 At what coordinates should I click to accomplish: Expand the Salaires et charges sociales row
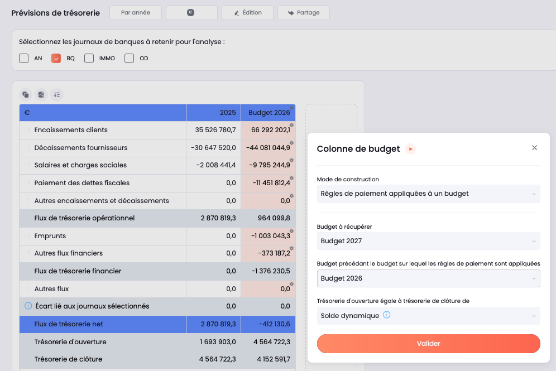[x=28, y=165]
